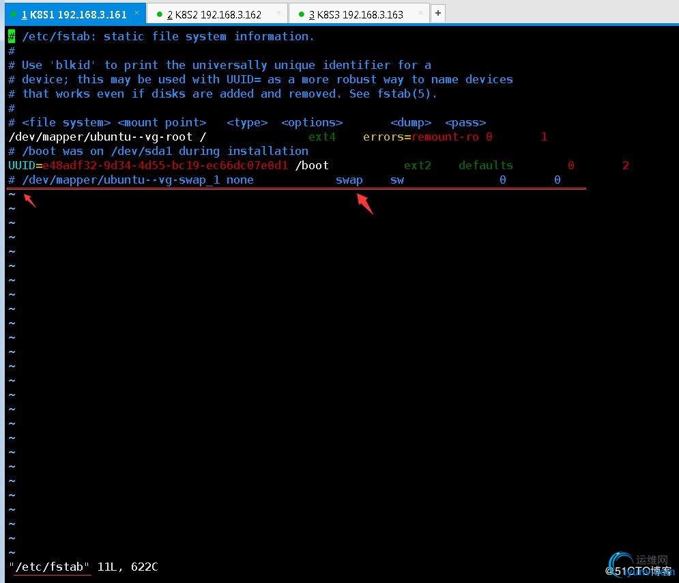Switch to the K8S1 192.168.3.161 tab
The width and height of the screenshot is (679, 583).
tap(74, 14)
